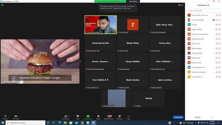Viewport: 222px width, 125px height.
Task: Open Breakout Rooms
Action: point(109,117)
